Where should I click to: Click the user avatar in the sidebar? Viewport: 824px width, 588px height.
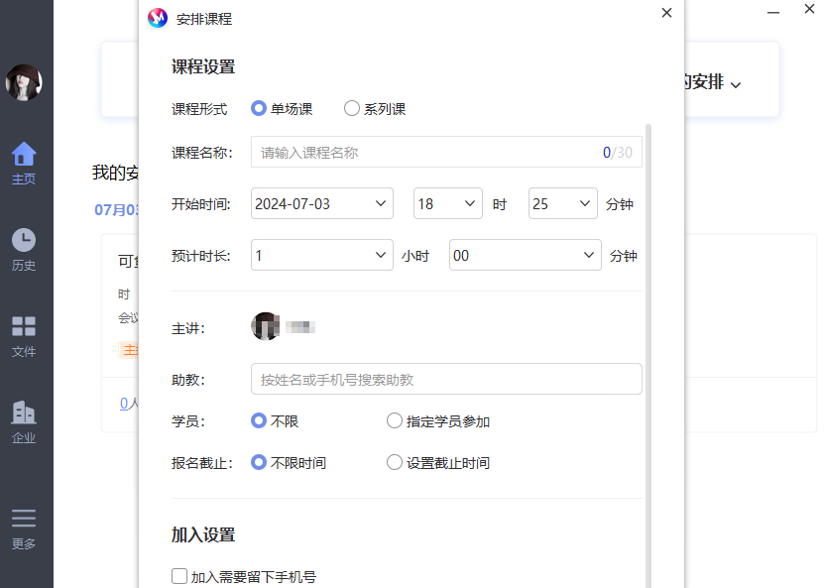tap(24, 82)
